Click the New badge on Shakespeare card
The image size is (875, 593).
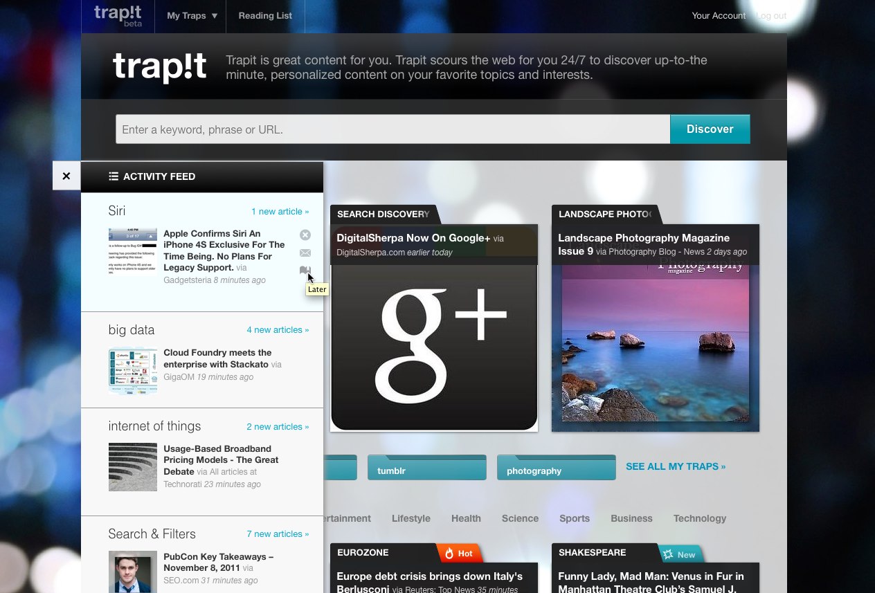[680, 554]
